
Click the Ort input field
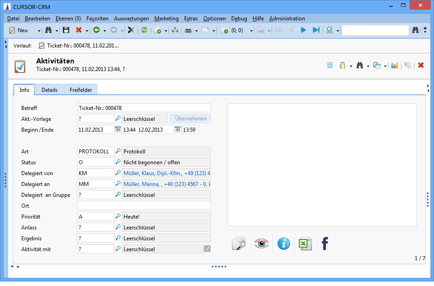143,205
